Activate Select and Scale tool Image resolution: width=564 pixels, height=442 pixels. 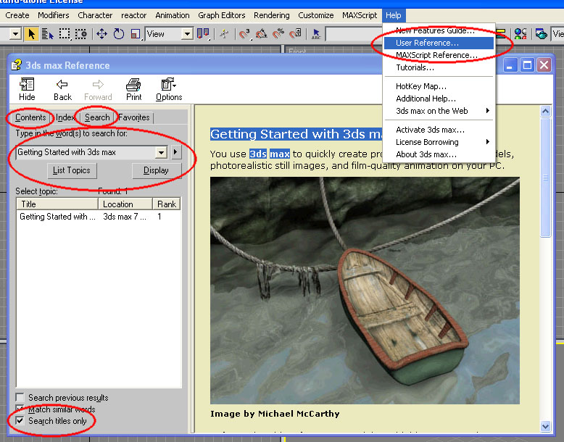click(x=136, y=34)
